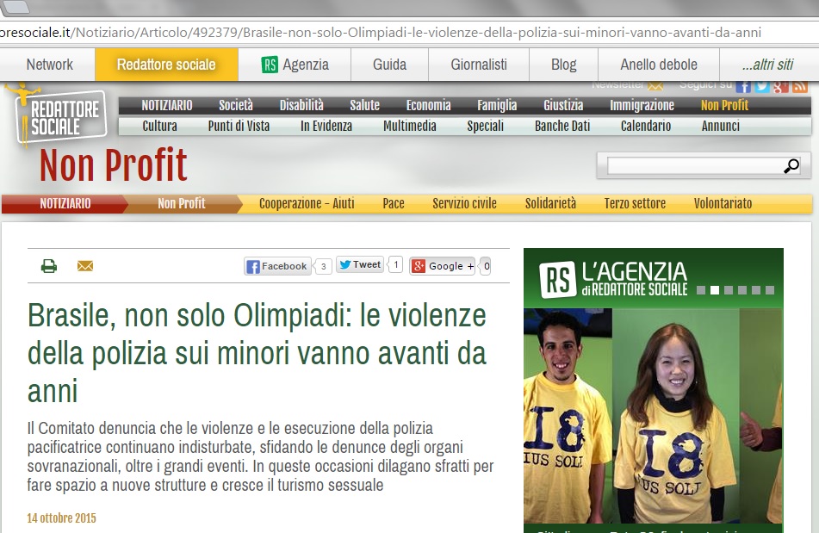Viewport: 819px width, 533px height.
Task: Open the Facebook icon next to Seguici su
Action: pyautogui.click(x=743, y=86)
